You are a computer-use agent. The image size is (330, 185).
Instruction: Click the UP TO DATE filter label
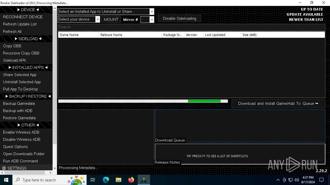(x=312, y=9)
